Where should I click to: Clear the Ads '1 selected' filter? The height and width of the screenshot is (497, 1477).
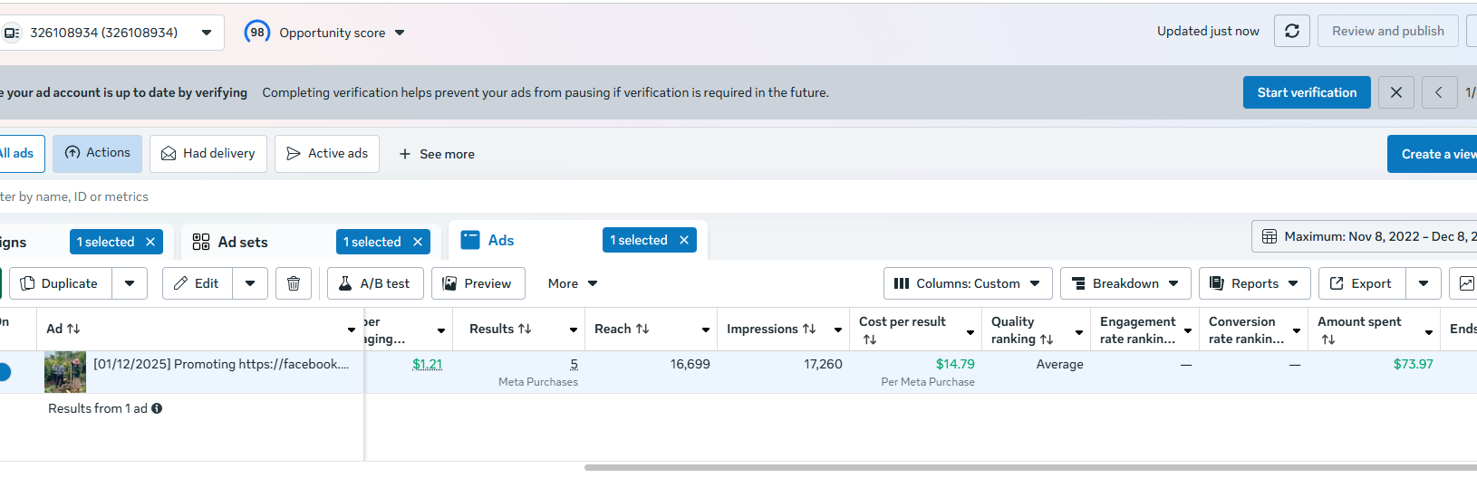point(684,240)
